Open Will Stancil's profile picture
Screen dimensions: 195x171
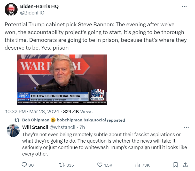coord(13,130)
